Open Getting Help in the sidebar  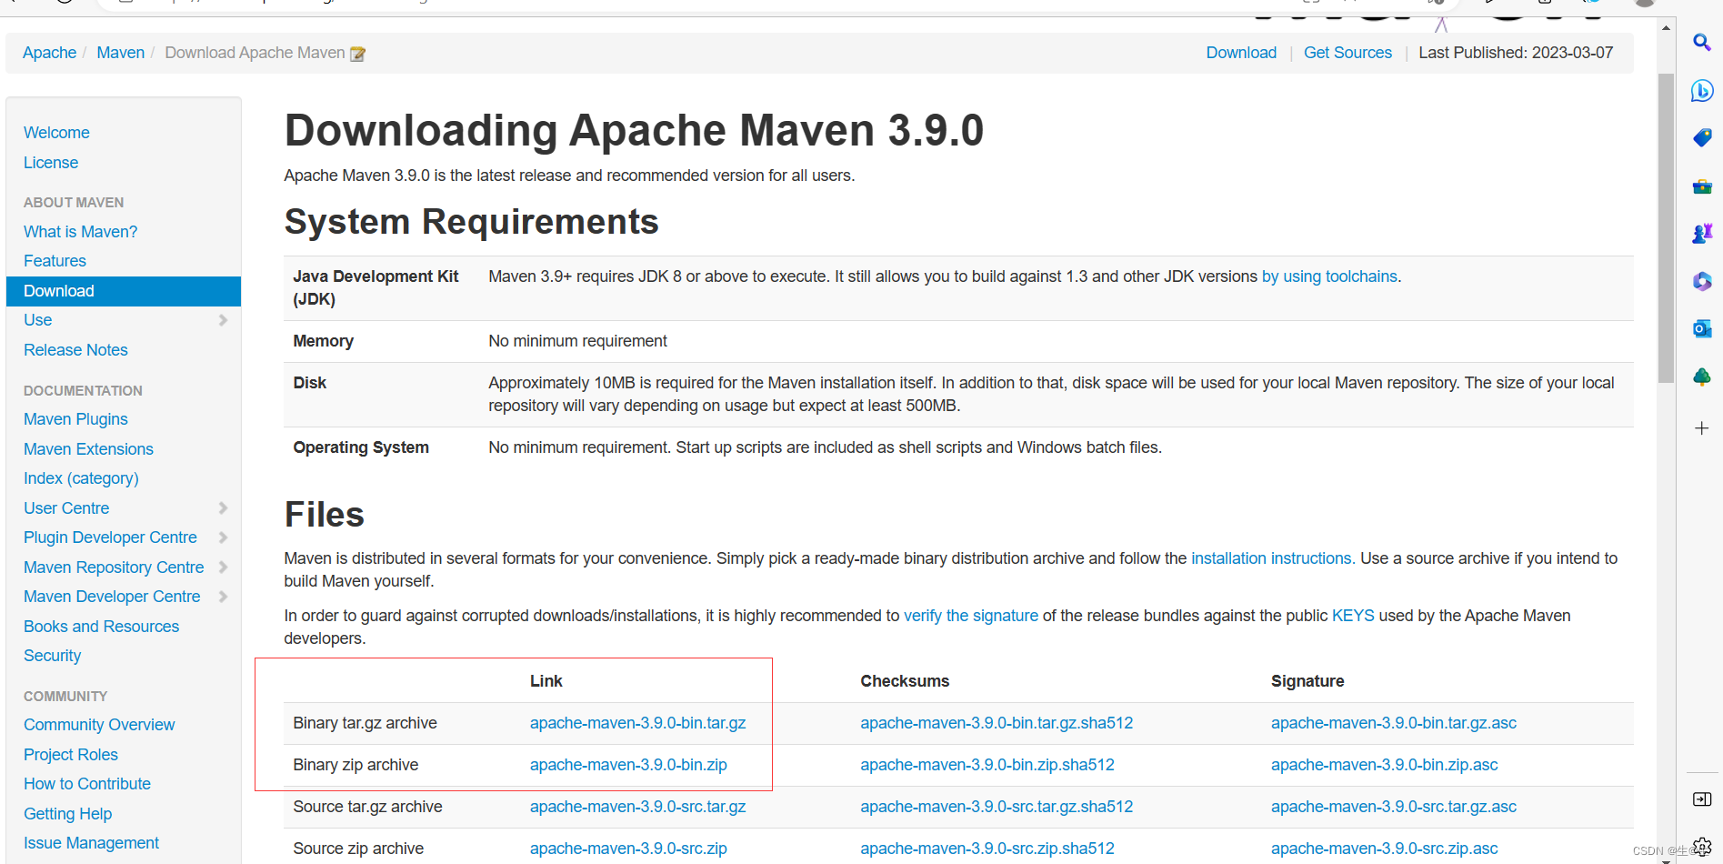(x=67, y=814)
